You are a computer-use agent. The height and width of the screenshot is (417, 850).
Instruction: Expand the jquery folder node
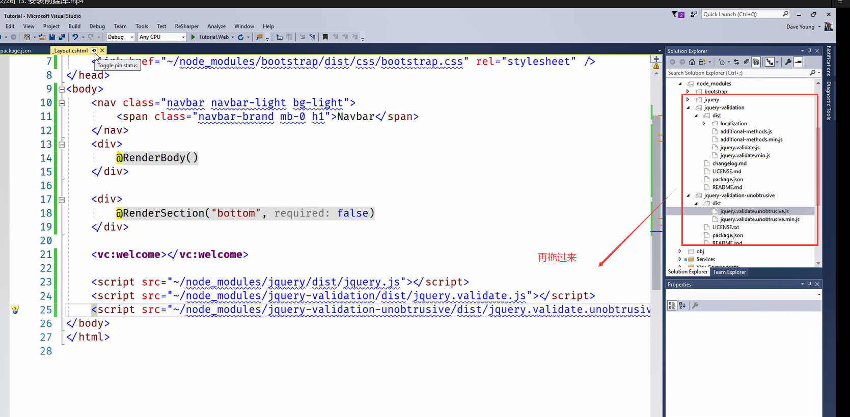(688, 100)
